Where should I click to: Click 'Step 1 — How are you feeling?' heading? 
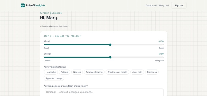(62, 36)
